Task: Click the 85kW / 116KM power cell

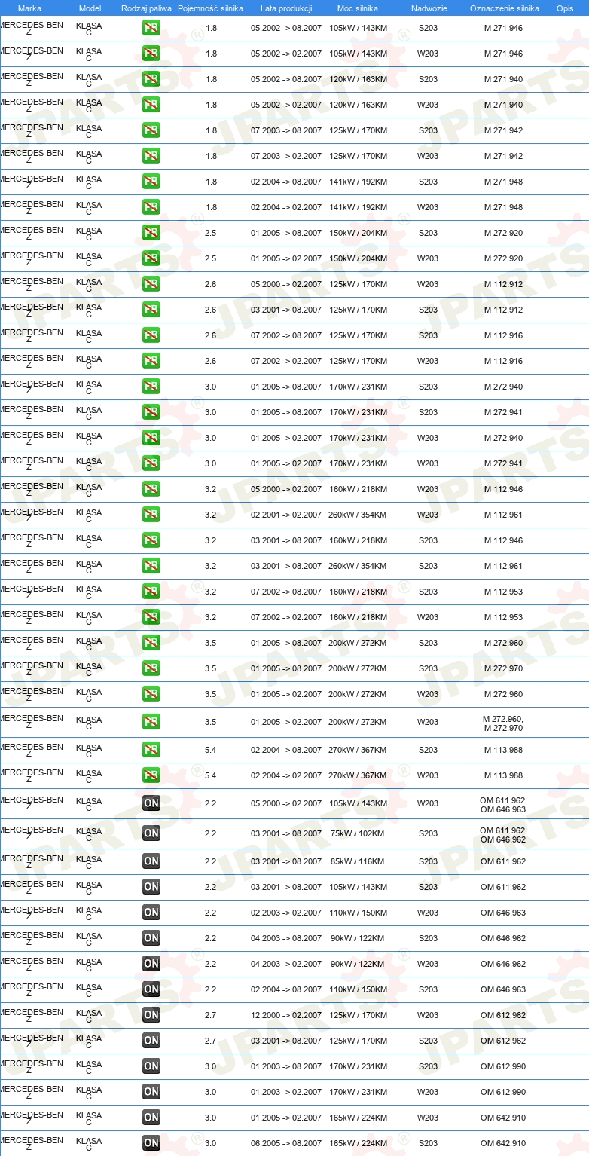Action: pyautogui.click(x=358, y=861)
